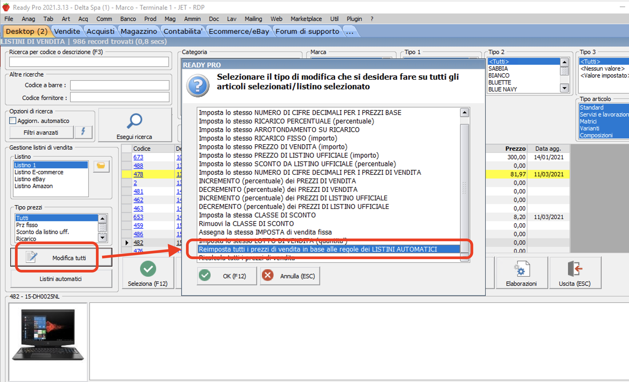
Task: Click the Codice a barre field
Action: pyautogui.click(x=119, y=85)
